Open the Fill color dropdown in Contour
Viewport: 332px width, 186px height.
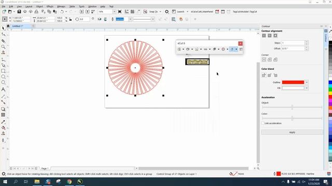(307, 88)
